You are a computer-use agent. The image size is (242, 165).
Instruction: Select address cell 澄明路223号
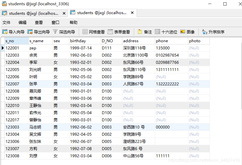click(x=139, y=141)
